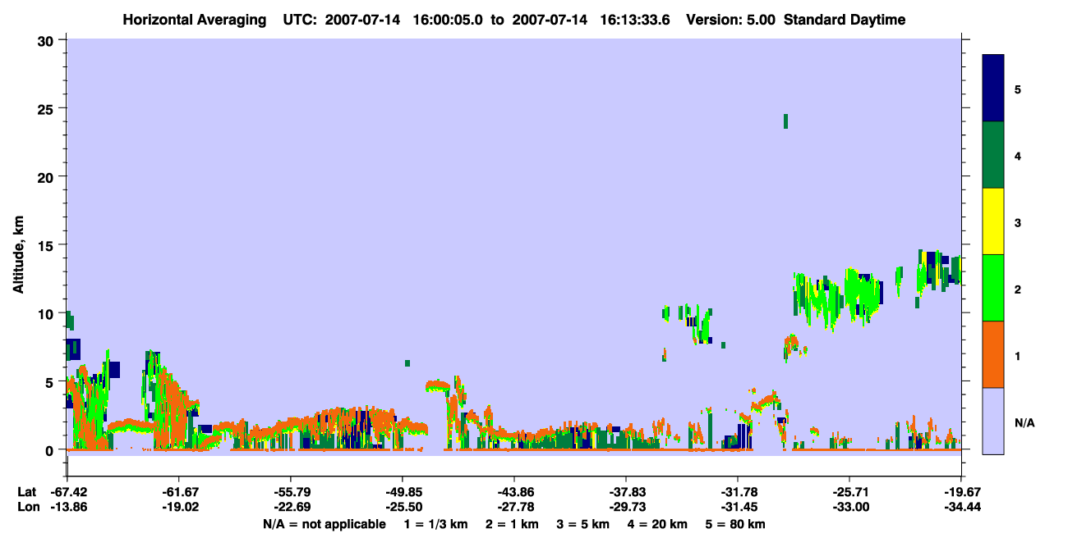Image resolution: width=1068 pixels, height=547 pixels.
Task: Click longitude value -33.00
Action: pyautogui.click(x=849, y=508)
